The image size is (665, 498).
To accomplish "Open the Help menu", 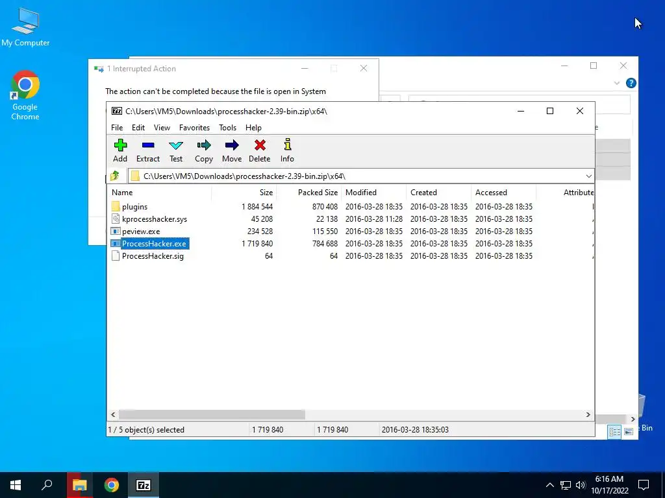I will [x=254, y=128].
